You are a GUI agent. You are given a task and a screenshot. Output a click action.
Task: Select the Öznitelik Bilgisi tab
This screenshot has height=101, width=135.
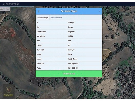point(43,18)
